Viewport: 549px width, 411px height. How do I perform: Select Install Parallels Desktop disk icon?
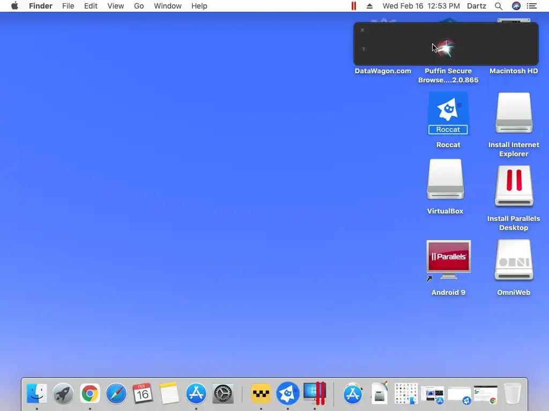tap(514, 186)
